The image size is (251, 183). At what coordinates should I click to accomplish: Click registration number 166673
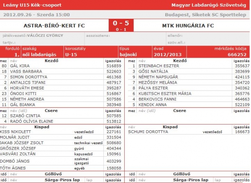(x=242, y=132)
